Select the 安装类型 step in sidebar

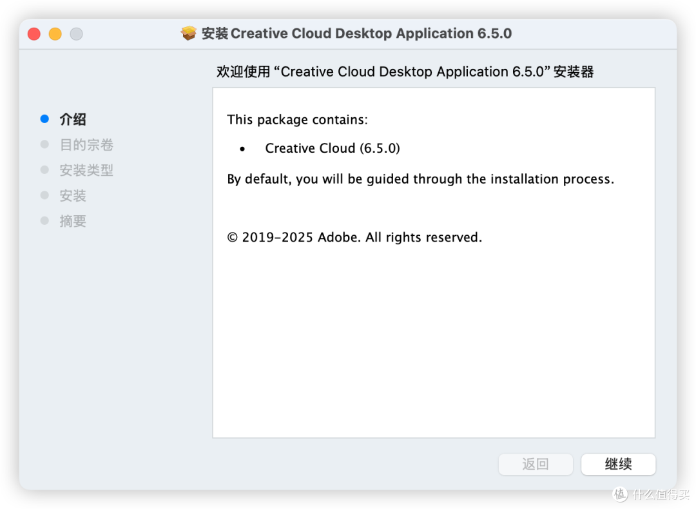[x=86, y=170]
